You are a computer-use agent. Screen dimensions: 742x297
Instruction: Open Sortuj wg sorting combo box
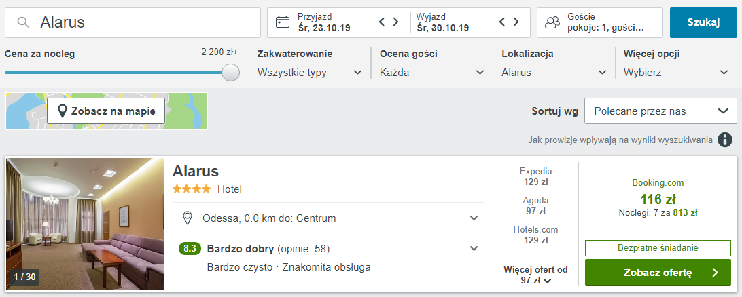click(660, 111)
